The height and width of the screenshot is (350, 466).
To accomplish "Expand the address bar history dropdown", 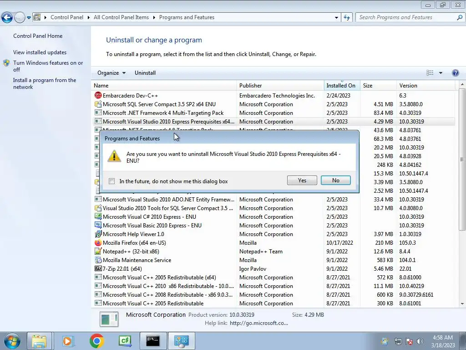I will (x=336, y=18).
